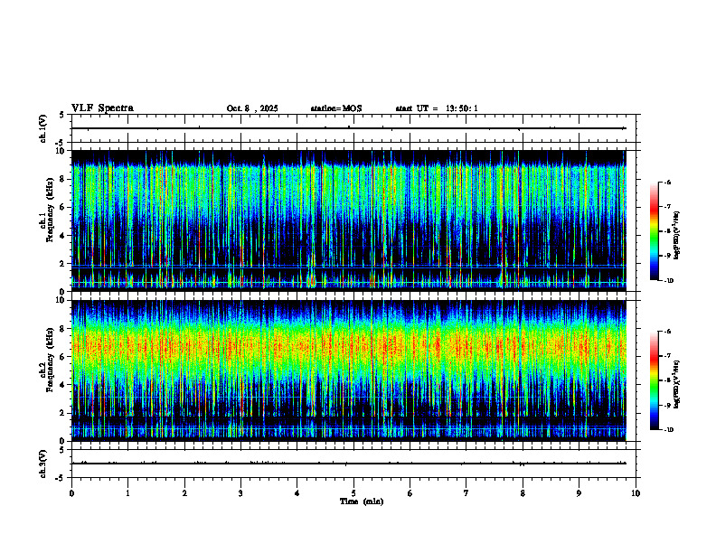The width and height of the screenshot is (716, 553).
Task: Click the "6" kHz tick on ch.1 axis
Action: (x=63, y=208)
